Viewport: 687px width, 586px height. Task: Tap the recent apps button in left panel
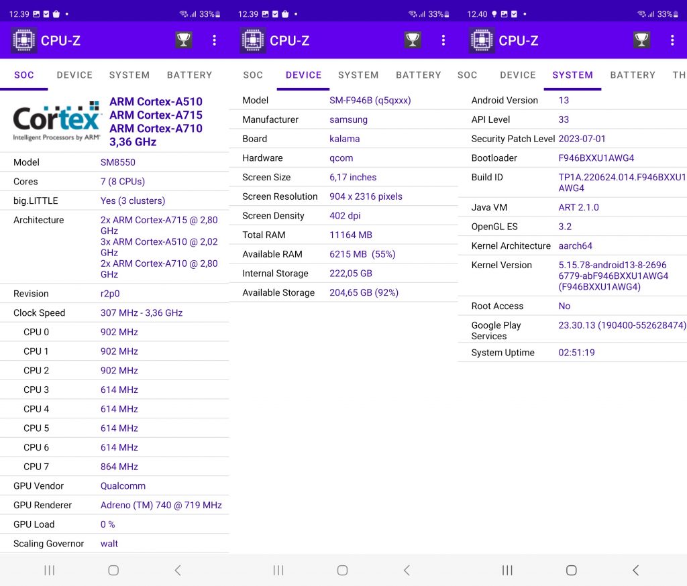(x=50, y=570)
